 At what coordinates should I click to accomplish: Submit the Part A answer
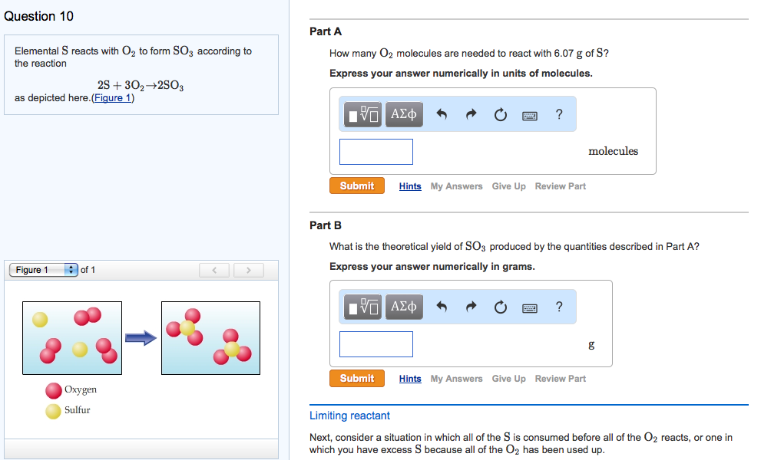click(356, 186)
